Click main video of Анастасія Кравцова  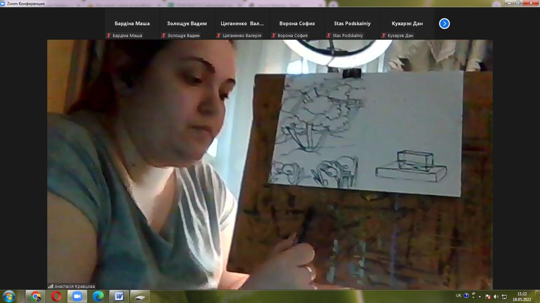(x=270, y=164)
